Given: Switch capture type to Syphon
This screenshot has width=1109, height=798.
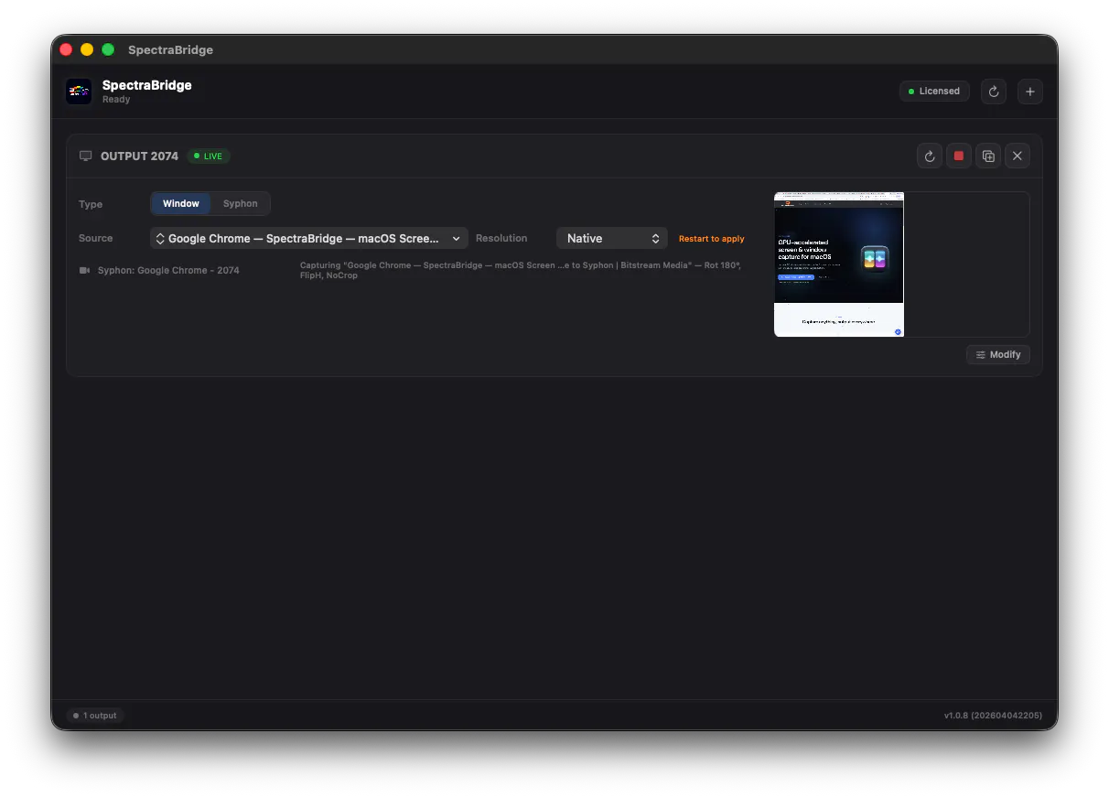Looking at the screenshot, I should click(x=241, y=204).
